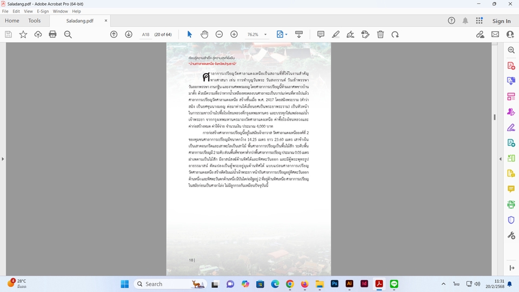Screen dimensions: 519x292
Task: Share a link to the file
Action: (x=480, y=35)
